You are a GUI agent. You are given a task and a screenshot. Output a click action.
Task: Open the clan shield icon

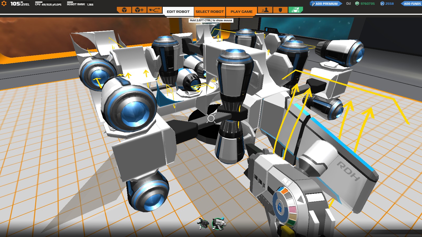tap(280, 10)
